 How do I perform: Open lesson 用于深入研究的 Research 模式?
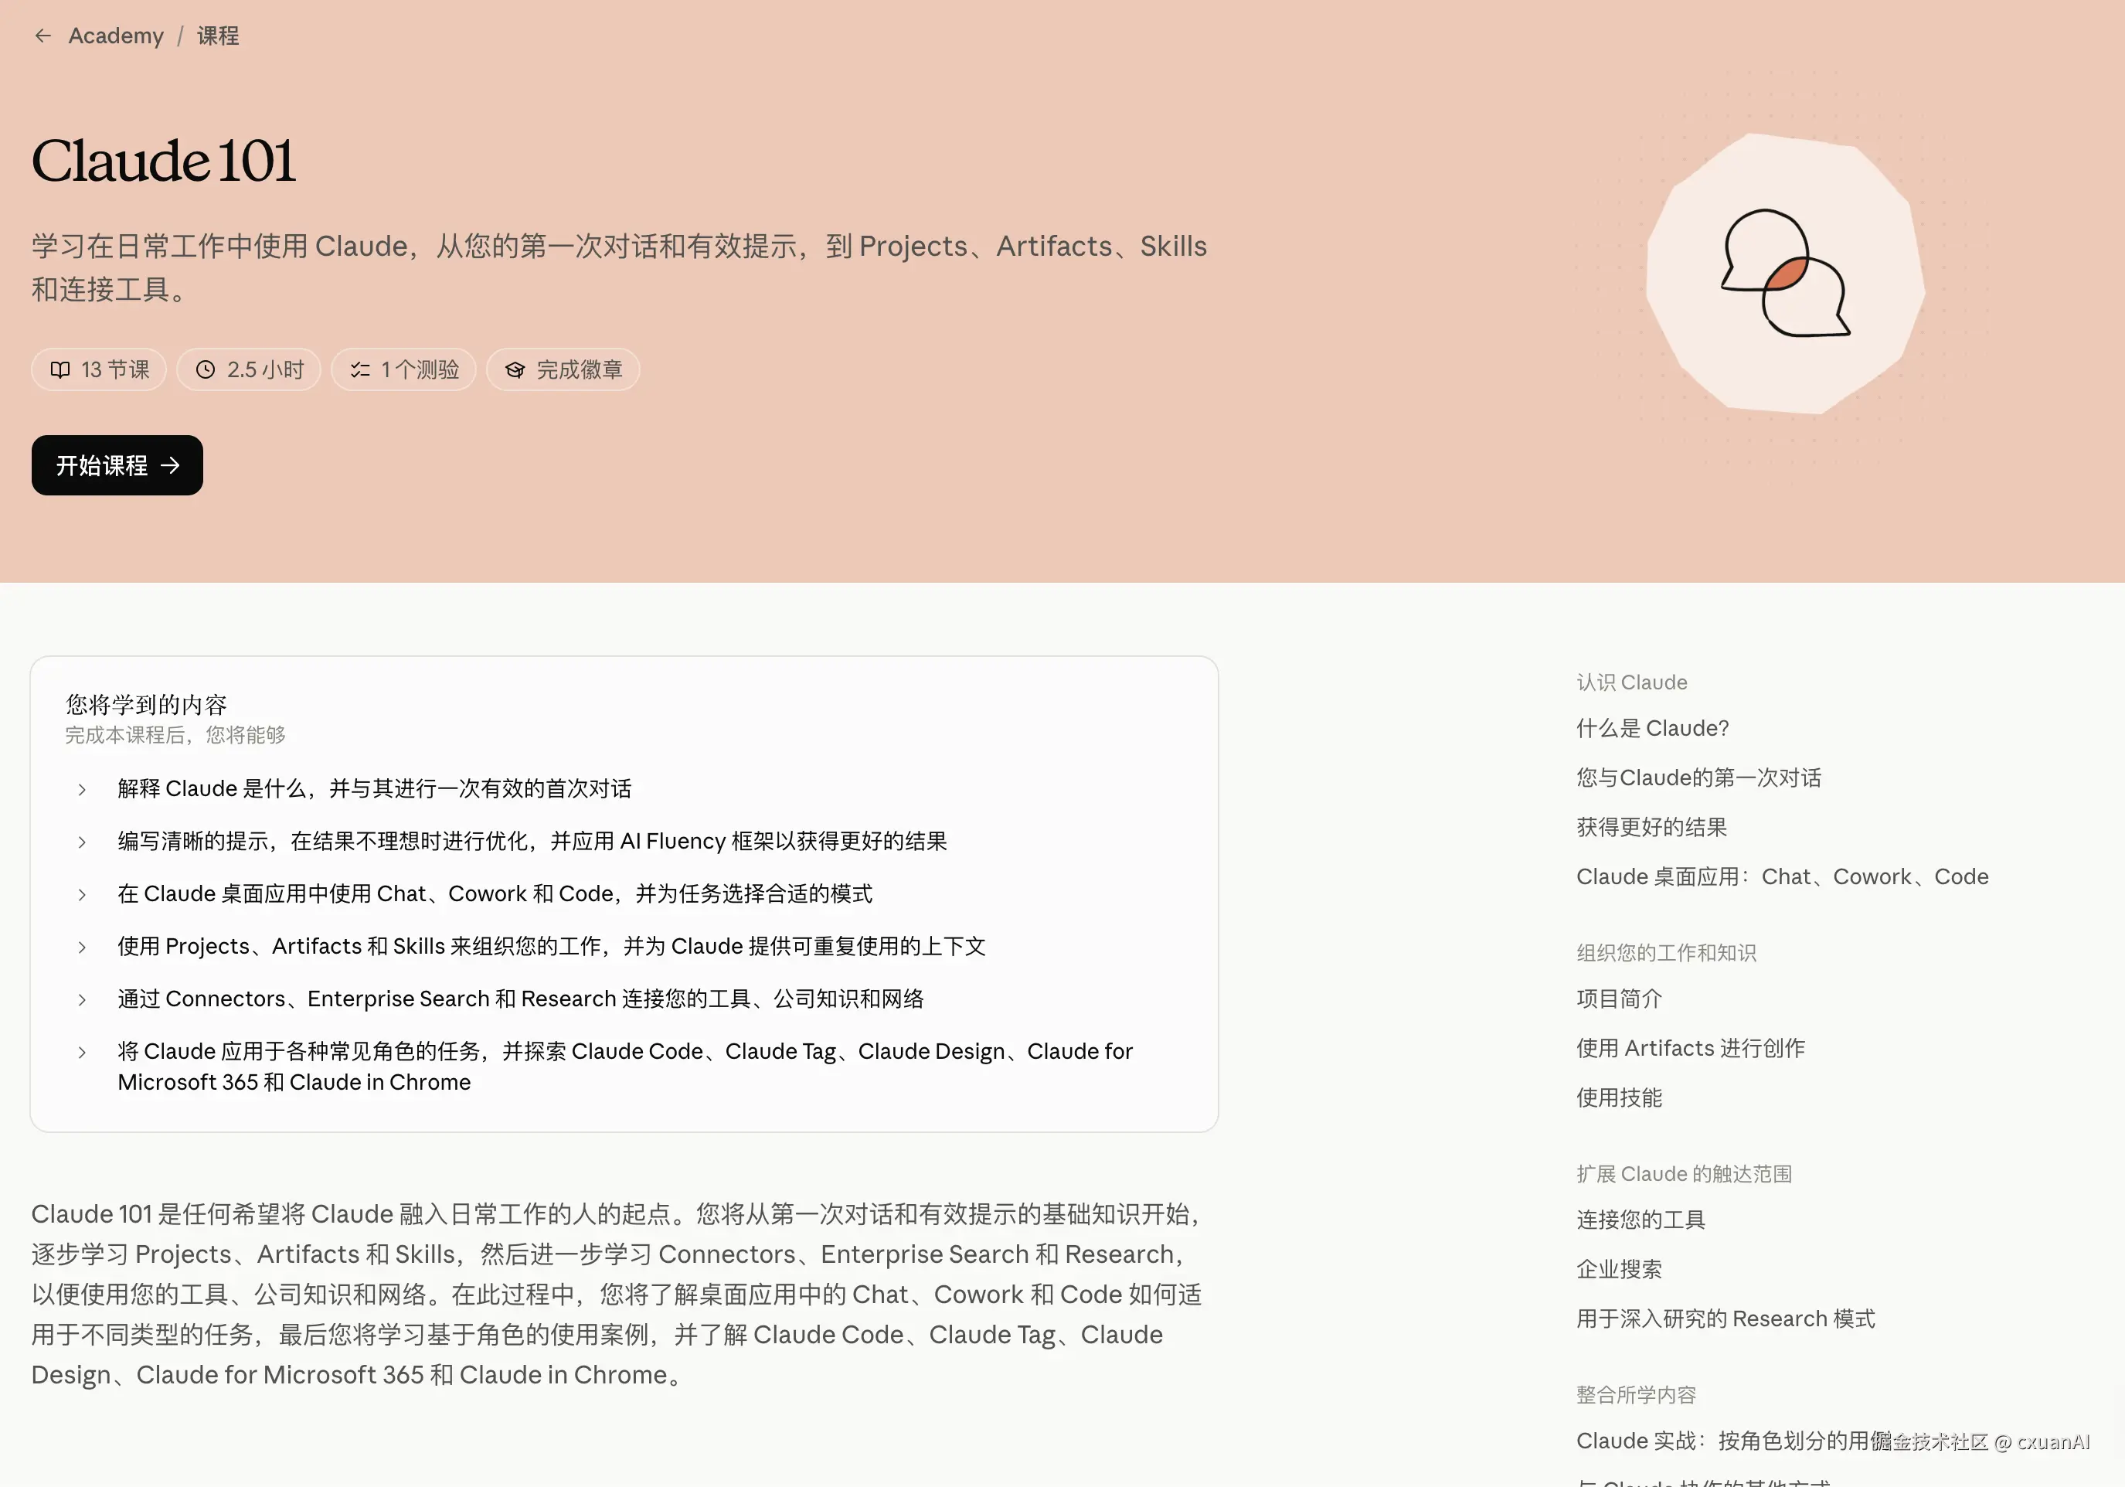coord(1726,1319)
